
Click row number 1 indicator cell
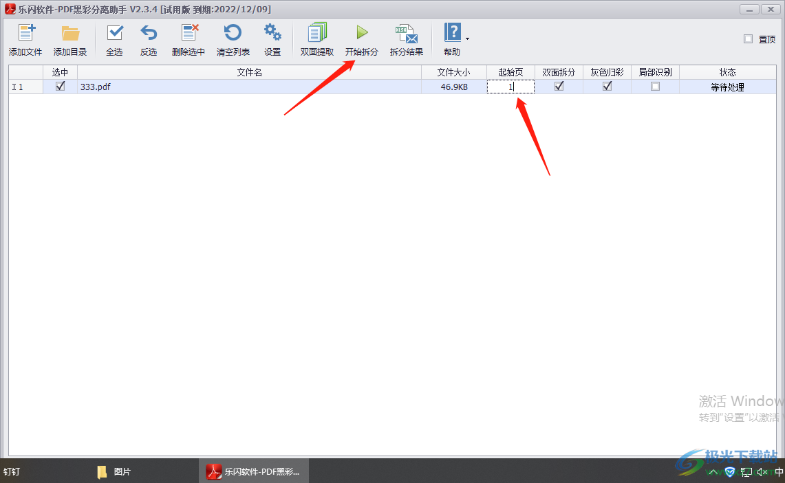[25, 87]
